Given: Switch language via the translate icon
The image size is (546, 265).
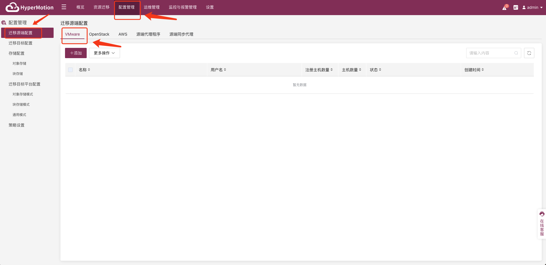Looking at the screenshot, I should [516, 7].
